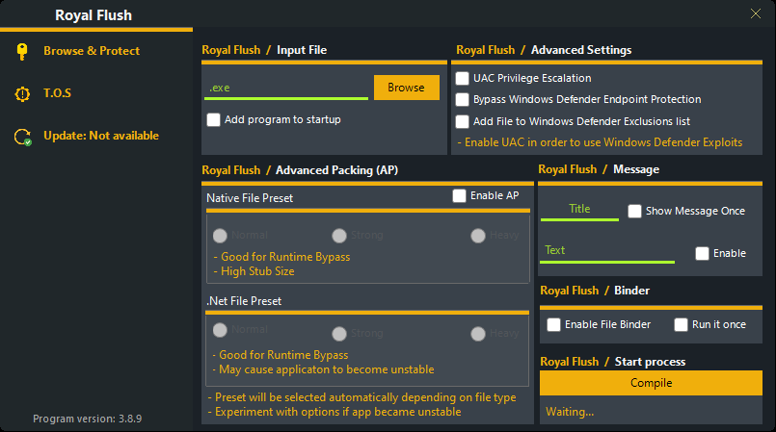Click Preset will be selected automatically note
This screenshot has height=432, width=776.
pyautogui.click(x=361, y=397)
